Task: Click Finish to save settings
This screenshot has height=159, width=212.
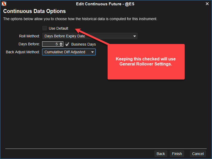Action: [177, 154]
